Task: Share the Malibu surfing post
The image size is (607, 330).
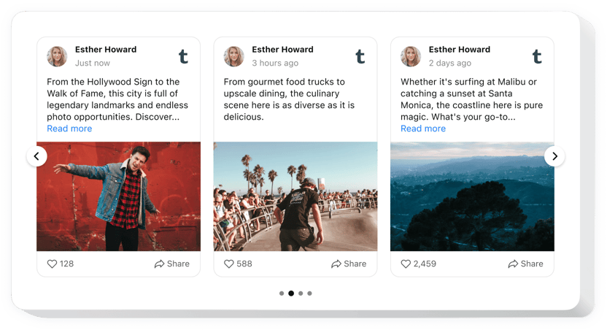Action: tap(525, 264)
